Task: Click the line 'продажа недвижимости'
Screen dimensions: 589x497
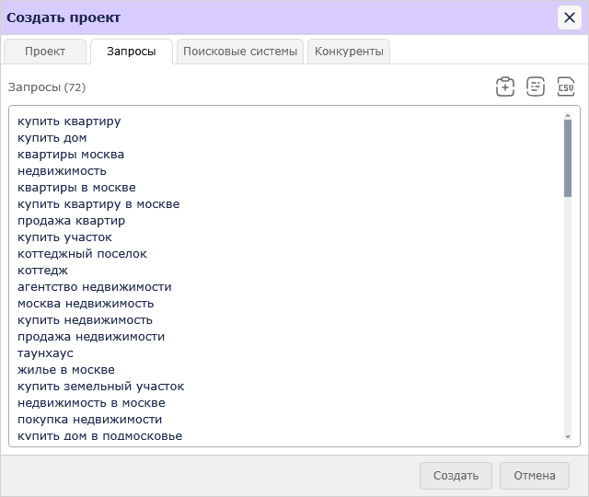Action: coord(91,336)
